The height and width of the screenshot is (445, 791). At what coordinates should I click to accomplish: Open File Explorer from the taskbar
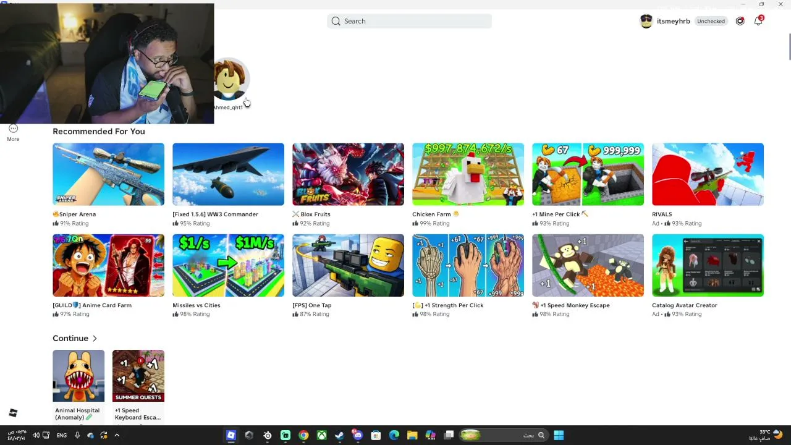412,435
